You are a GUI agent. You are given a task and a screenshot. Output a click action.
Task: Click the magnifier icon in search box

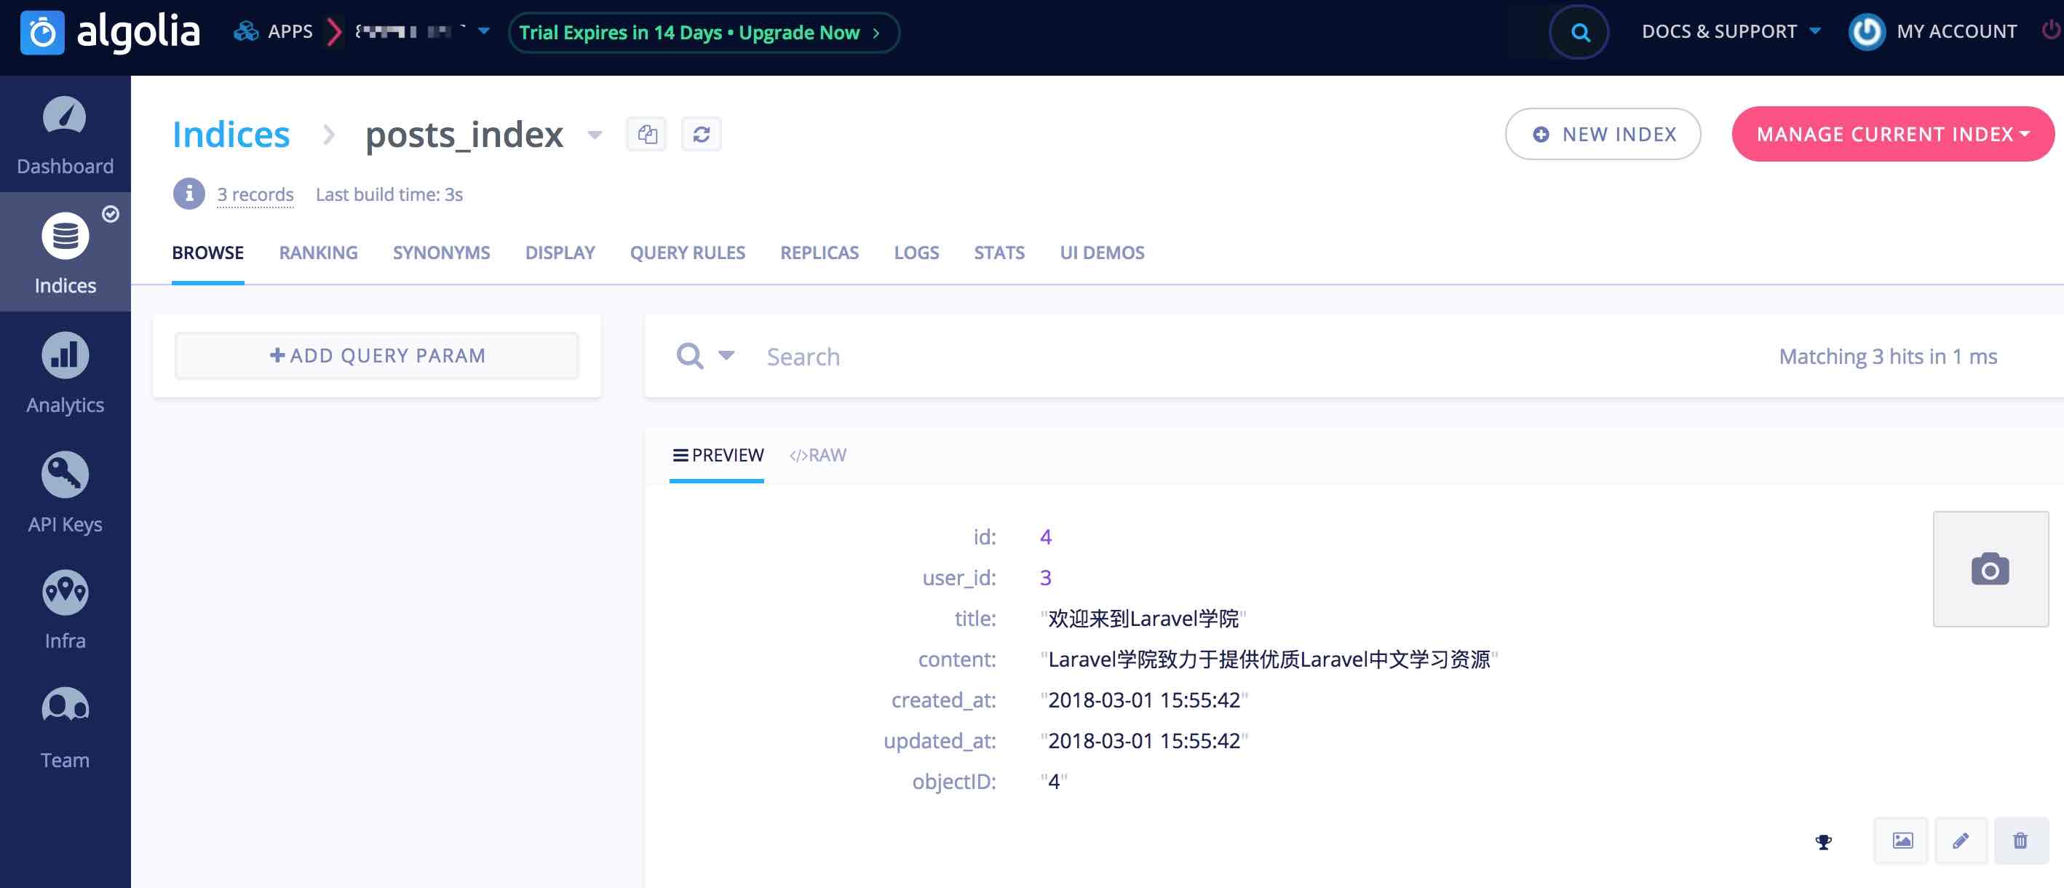(690, 356)
